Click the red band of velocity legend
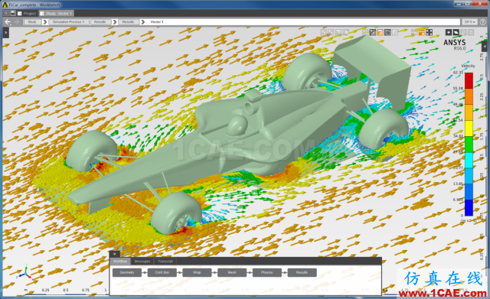This screenshot has height=299, width=490. (469, 80)
